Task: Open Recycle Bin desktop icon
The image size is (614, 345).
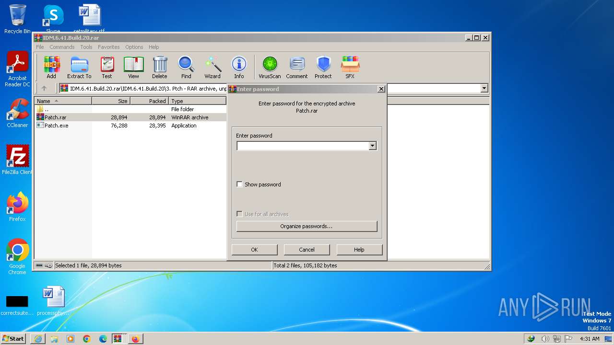Action: [17, 19]
